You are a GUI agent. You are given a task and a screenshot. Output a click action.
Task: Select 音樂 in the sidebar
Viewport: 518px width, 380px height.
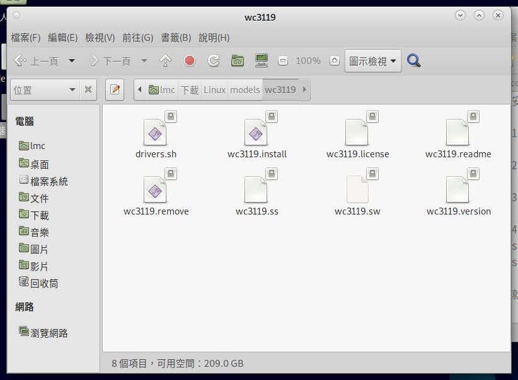coord(33,232)
